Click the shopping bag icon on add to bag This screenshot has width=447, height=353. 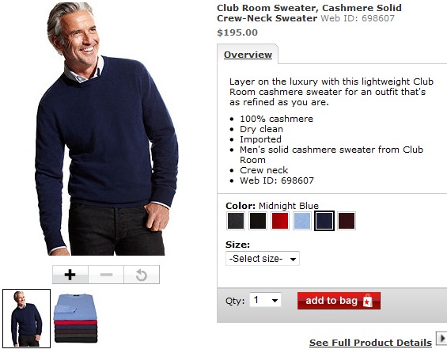(367, 301)
